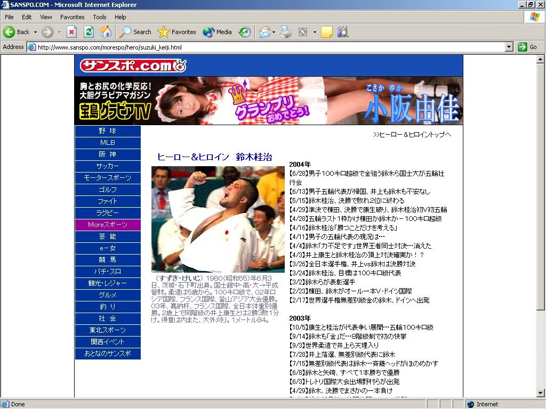
Task: Select the サッカー sidebar category
Action: pyautogui.click(x=108, y=166)
